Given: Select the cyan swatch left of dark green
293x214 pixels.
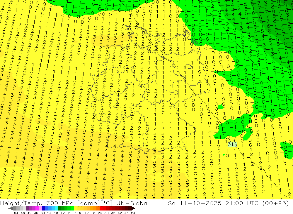Looking at the screenshot, I should tap(56, 208).
